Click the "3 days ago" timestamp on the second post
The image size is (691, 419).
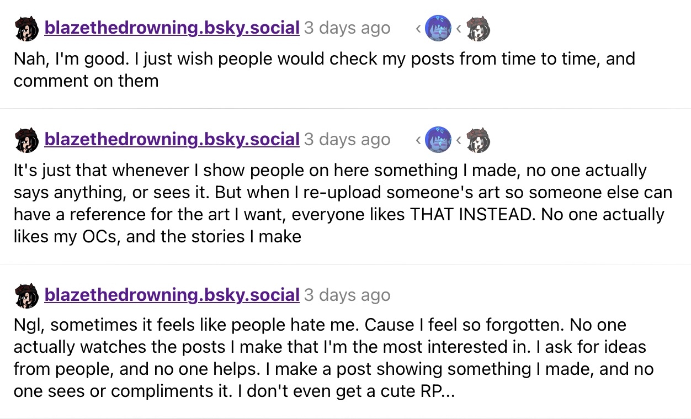point(347,140)
